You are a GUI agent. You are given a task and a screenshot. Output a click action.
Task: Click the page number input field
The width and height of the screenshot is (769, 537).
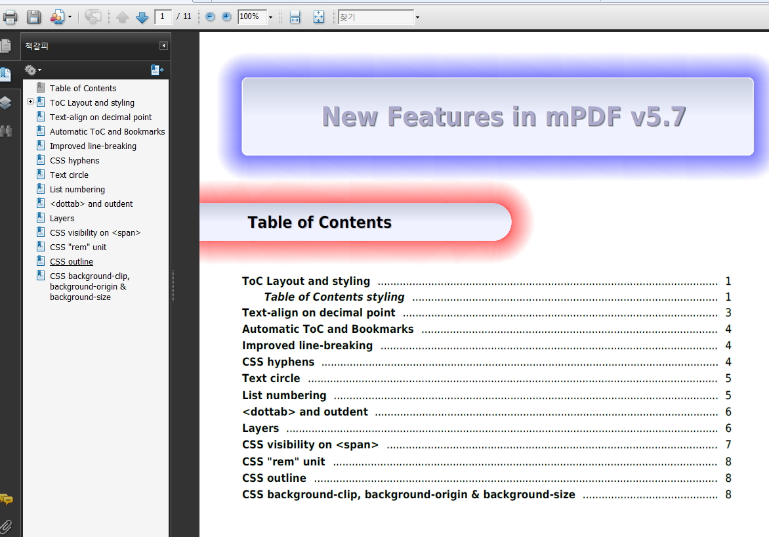pos(162,16)
